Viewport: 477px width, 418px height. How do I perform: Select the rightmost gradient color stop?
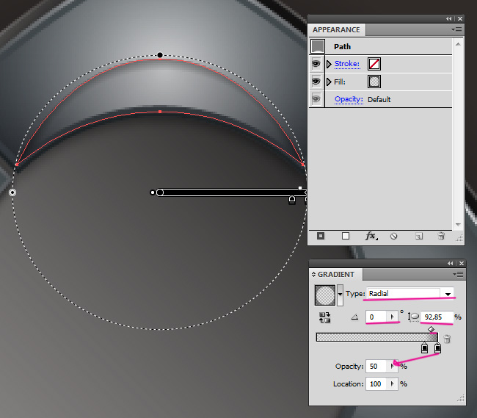438,348
